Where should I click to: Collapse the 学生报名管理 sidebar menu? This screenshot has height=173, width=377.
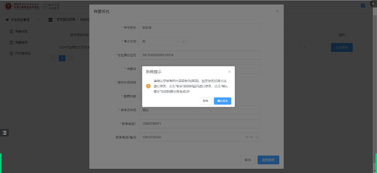pos(38,20)
